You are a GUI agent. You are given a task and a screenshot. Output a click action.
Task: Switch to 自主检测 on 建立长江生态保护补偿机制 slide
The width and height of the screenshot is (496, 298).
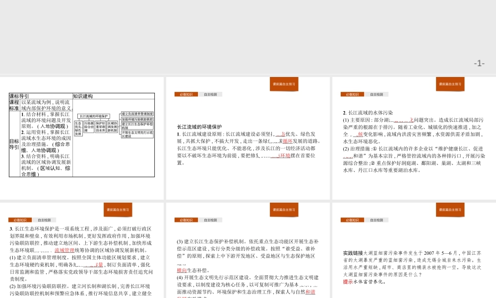pyautogui.click(x=210, y=220)
